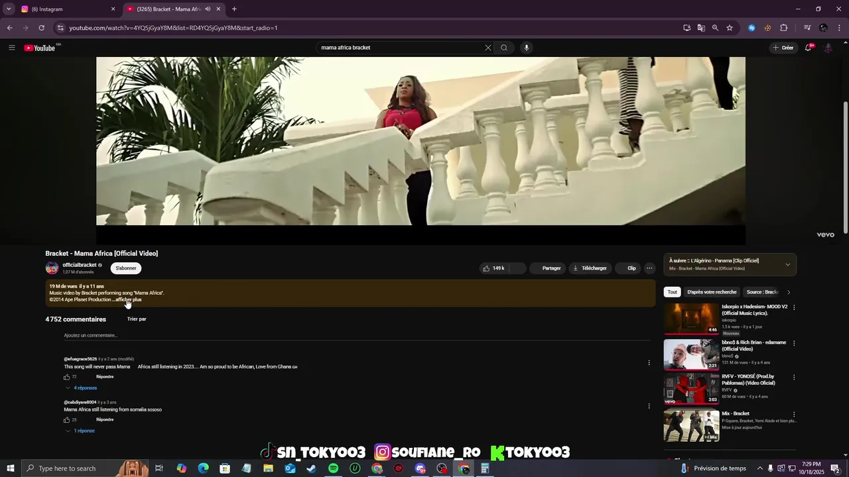This screenshot has width=849, height=477.
Task: Mute the YouTube tab audio icon
Action: click(208, 9)
